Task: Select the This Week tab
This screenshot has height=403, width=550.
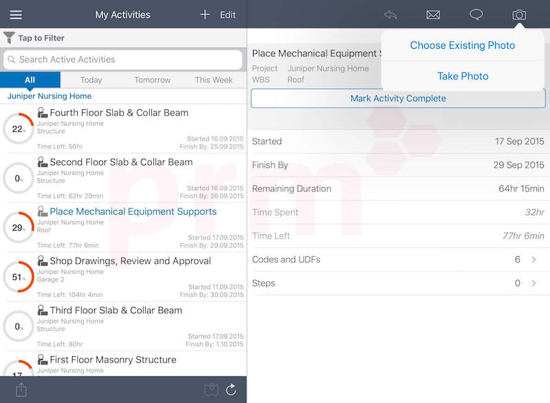Action: coord(213,80)
